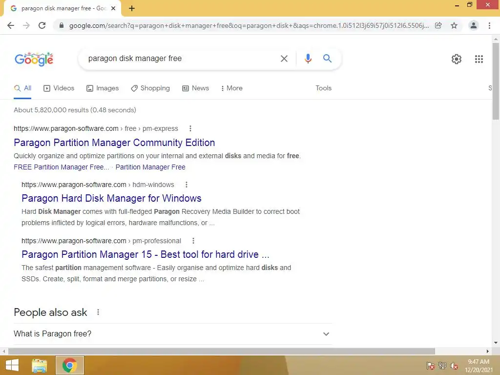Switch to the Images tab
The height and width of the screenshot is (375, 500).
click(x=103, y=88)
